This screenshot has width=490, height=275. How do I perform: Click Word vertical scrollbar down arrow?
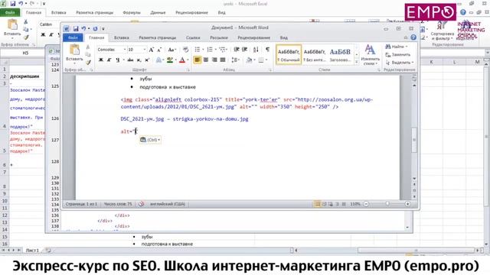[414, 179]
